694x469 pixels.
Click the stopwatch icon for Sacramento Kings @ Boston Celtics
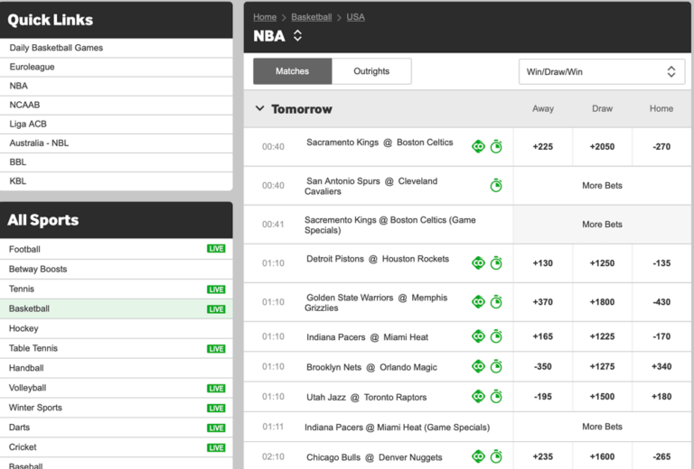496,147
